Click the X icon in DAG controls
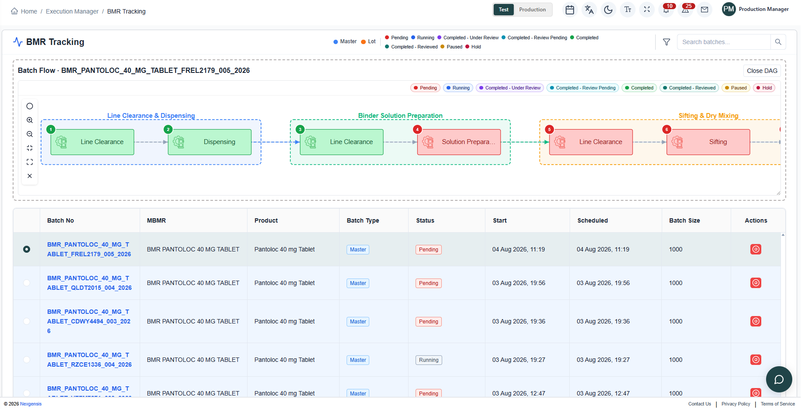The height and width of the screenshot is (409, 801). (x=30, y=176)
